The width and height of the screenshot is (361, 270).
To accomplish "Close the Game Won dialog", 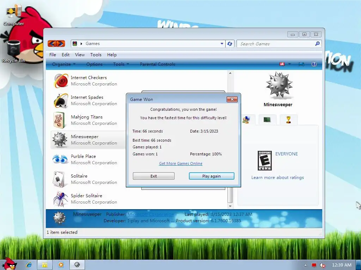I will pyautogui.click(x=232, y=99).
